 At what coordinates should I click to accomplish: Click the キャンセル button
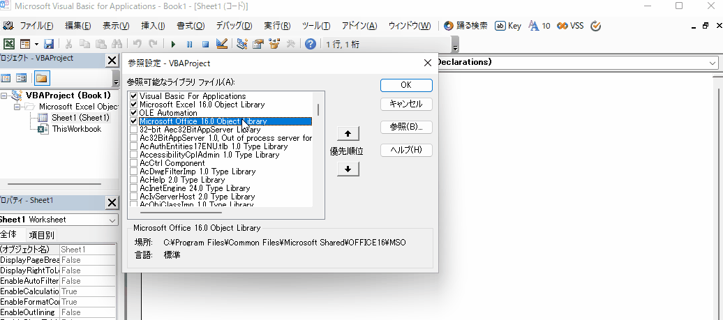click(406, 104)
